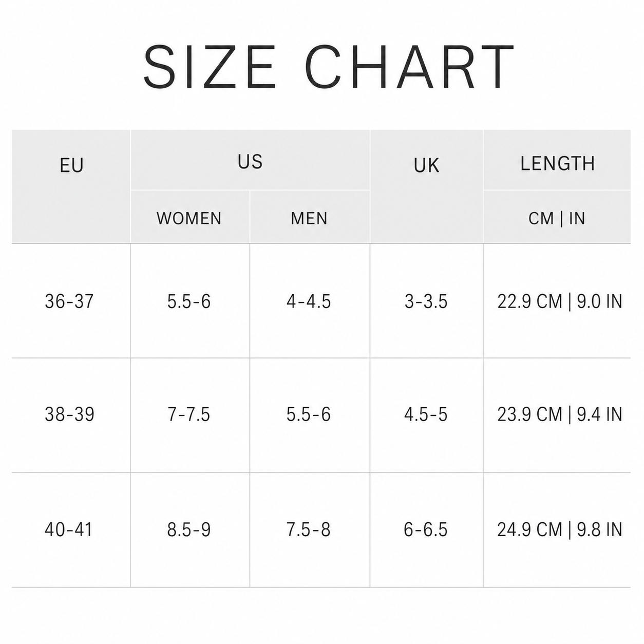Click EU size 38-39 cell

(71, 415)
